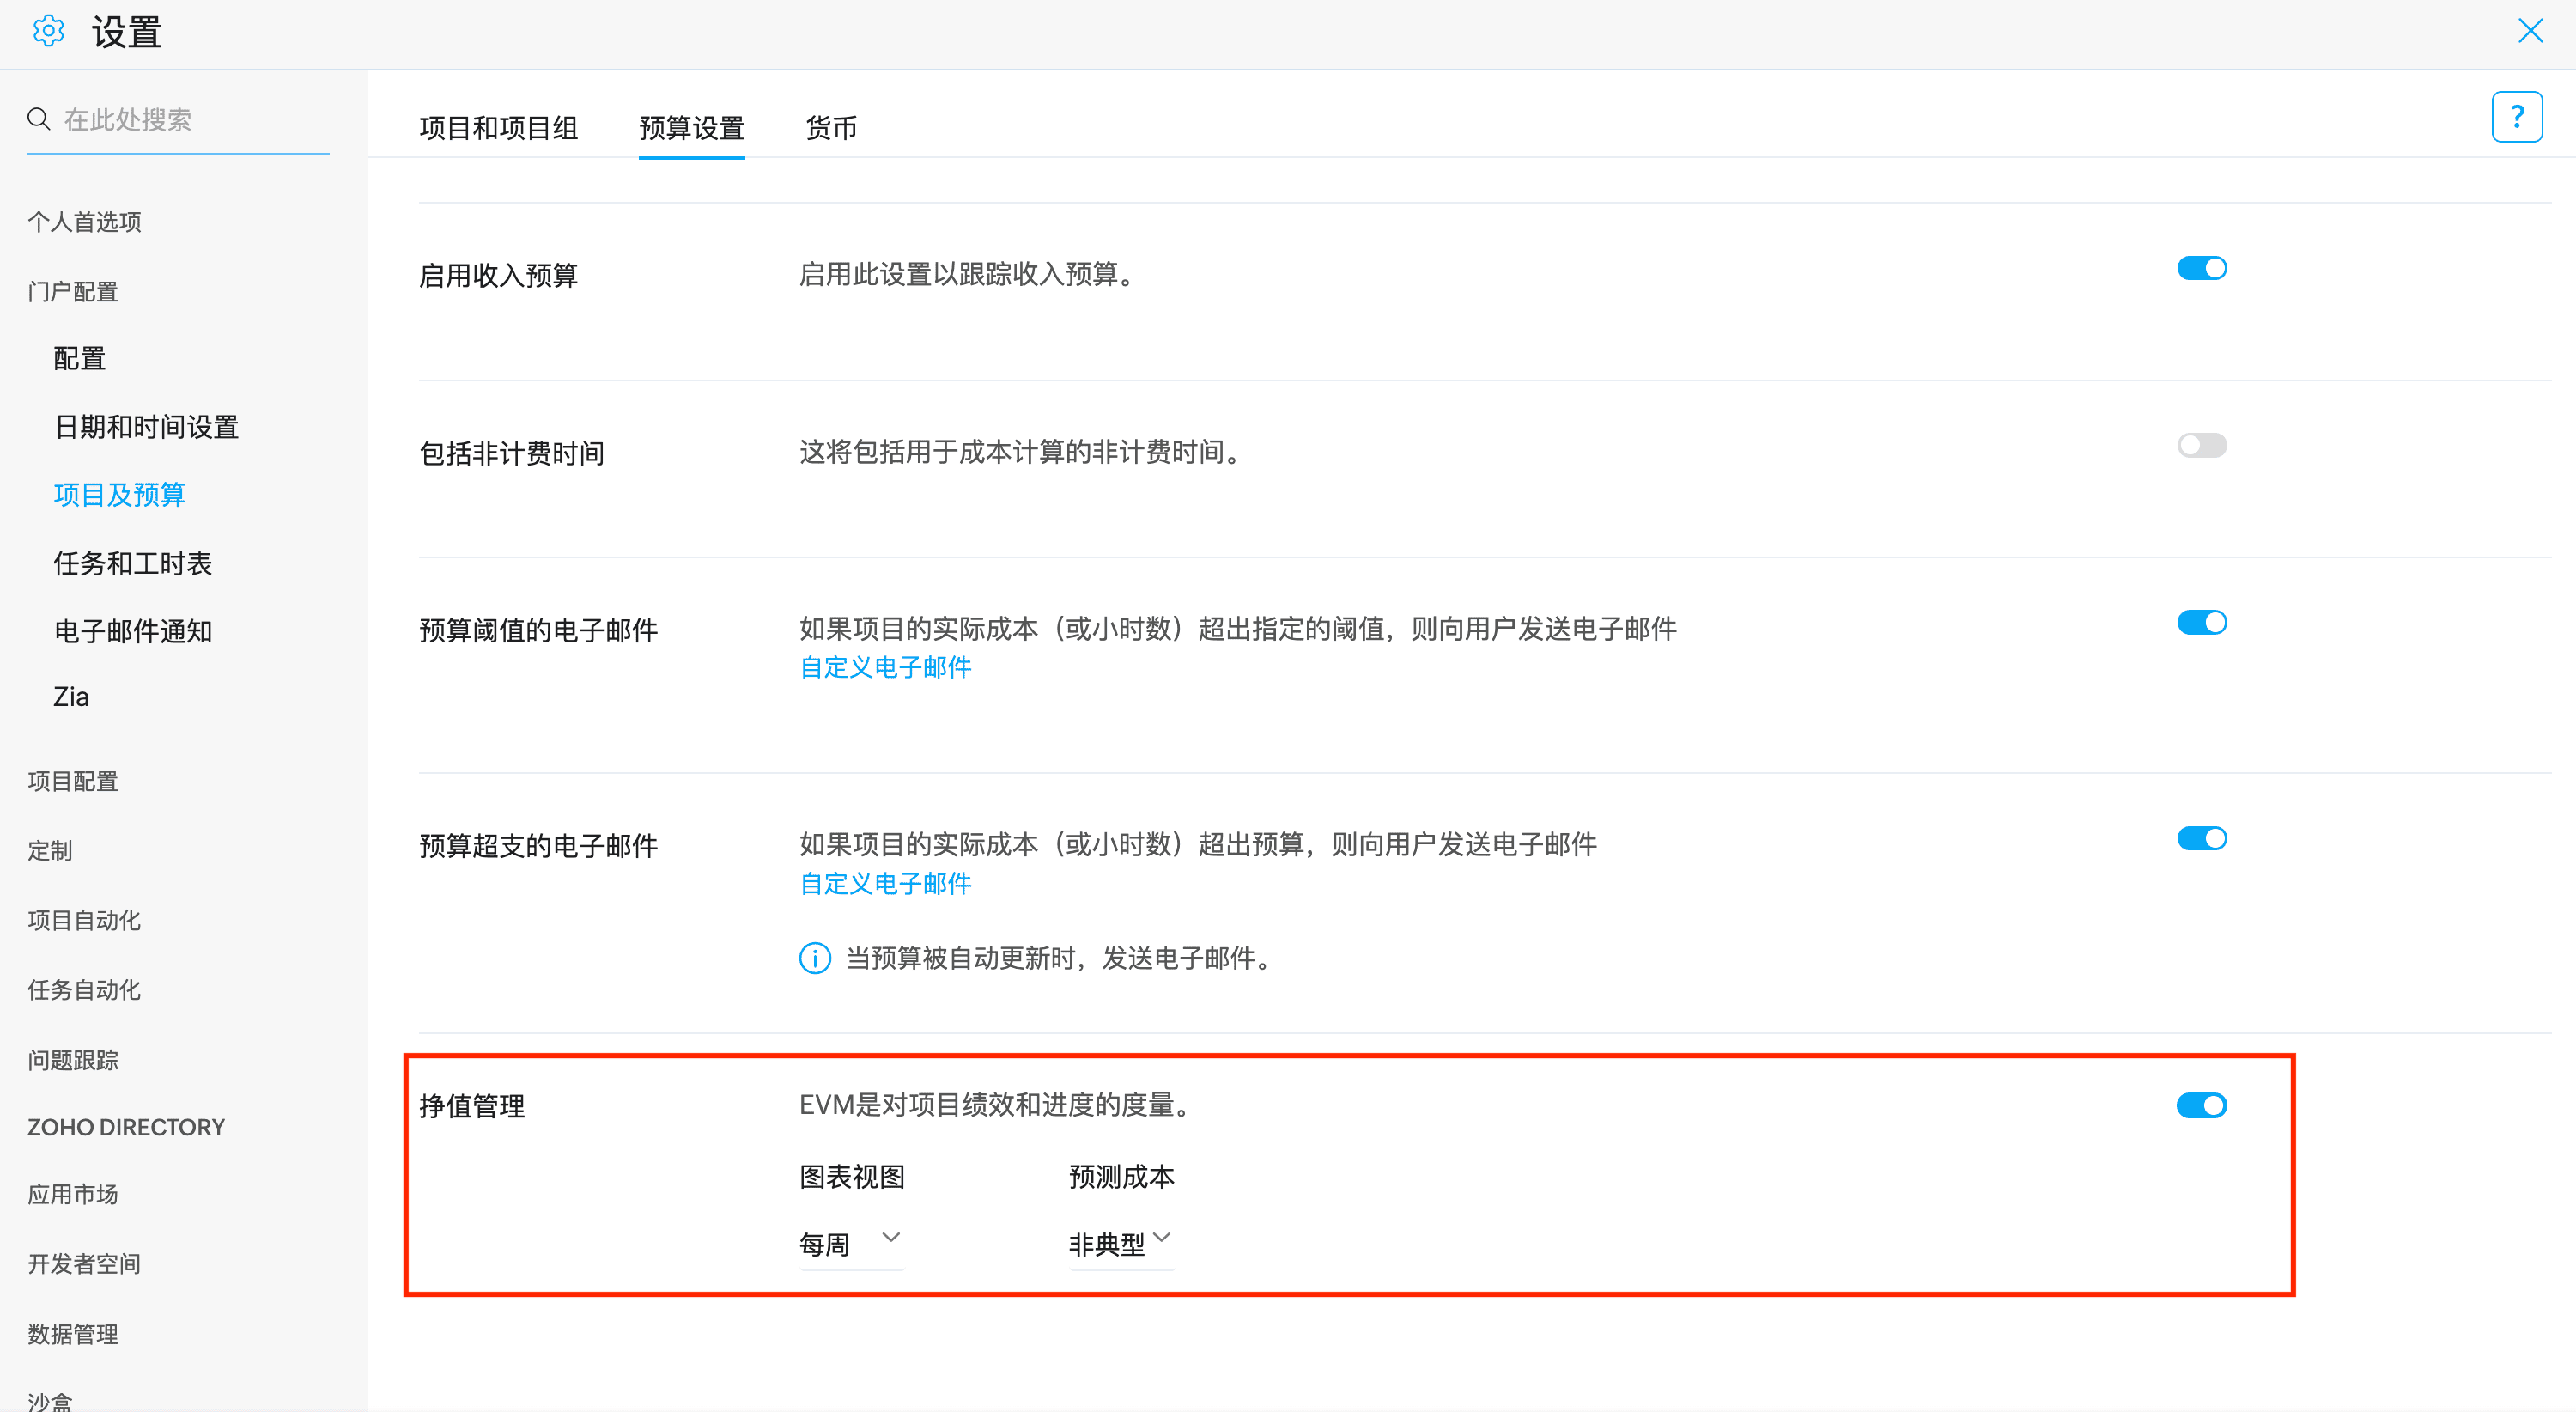The width and height of the screenshot is (2576, 1412).
Task: Click the info icon beside the budget update note
Action: [x=814, y=958]
